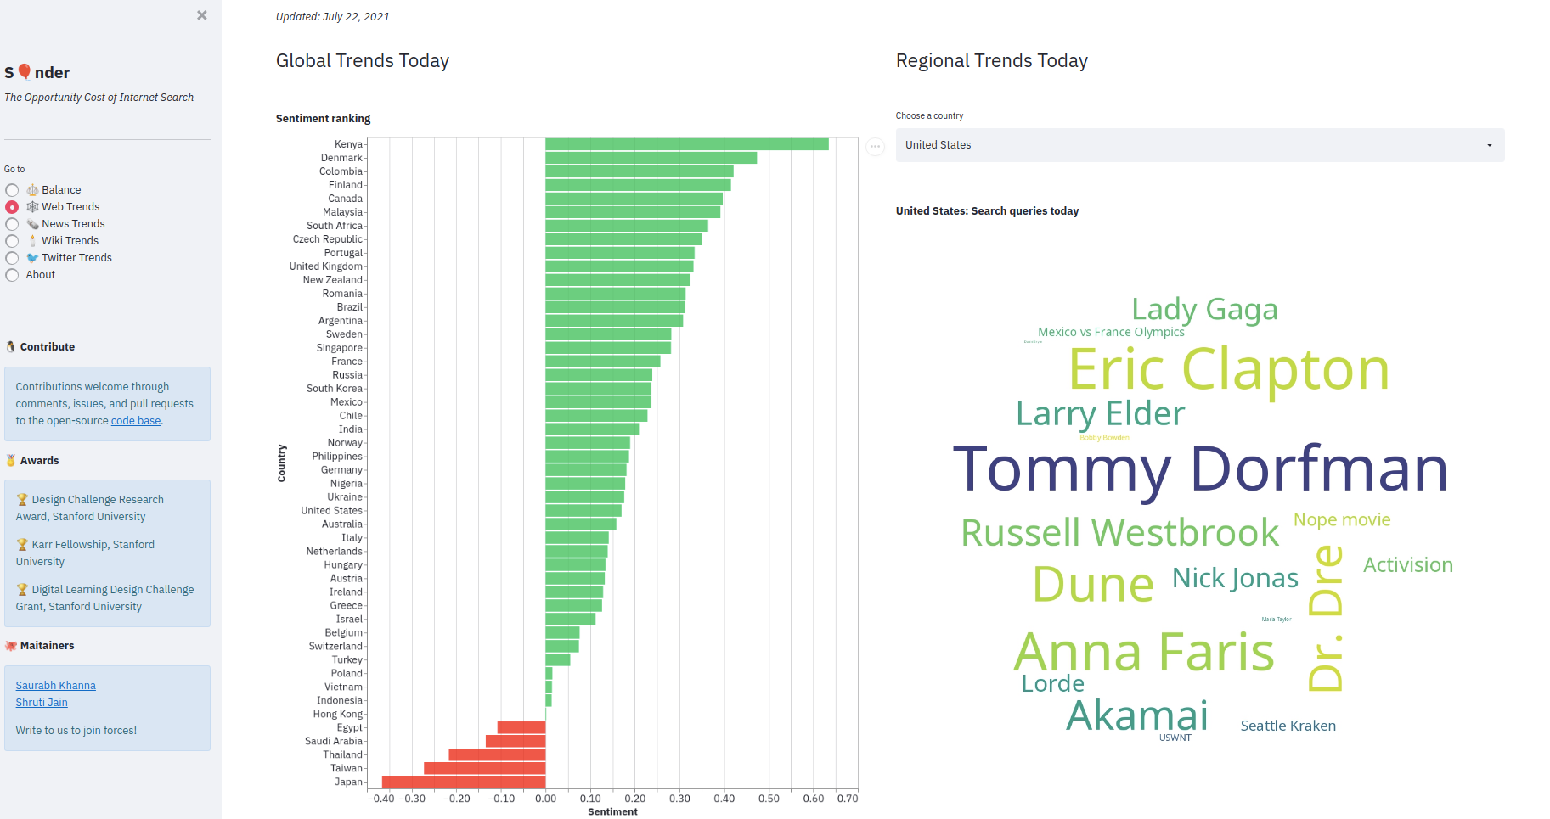Select the News Trends radio option
This screenshot has height=819, width=1550.
tap(12, 224)
